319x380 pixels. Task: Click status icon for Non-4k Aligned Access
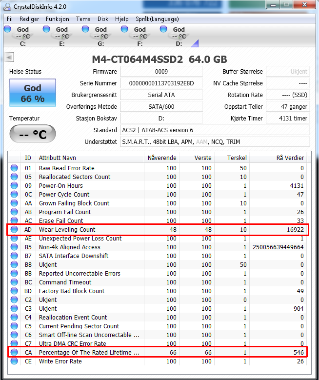pos(14,247)
